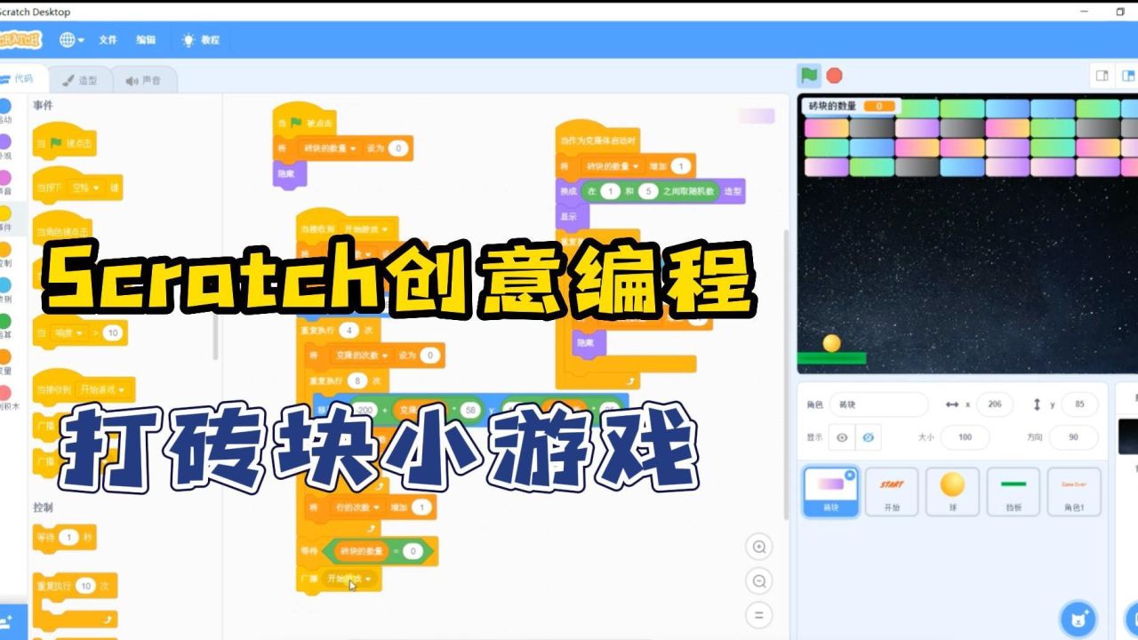Screen dimensions: 1138x640
Task: Hide the sprite using the crossed-eye button
Action: 867,436
